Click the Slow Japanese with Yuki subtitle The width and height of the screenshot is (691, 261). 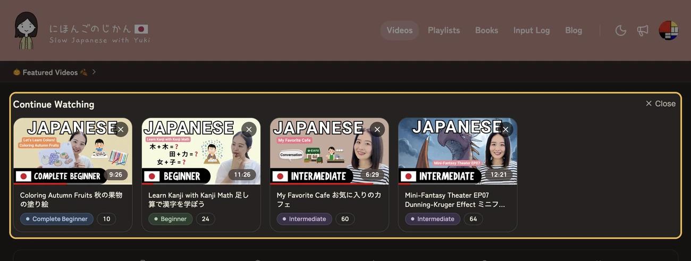(100, 40)
